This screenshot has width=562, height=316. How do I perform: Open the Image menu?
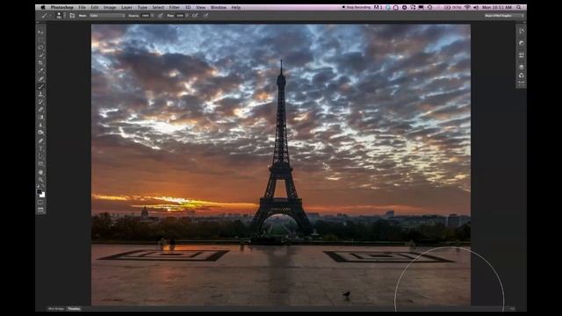tap(110, 7)
